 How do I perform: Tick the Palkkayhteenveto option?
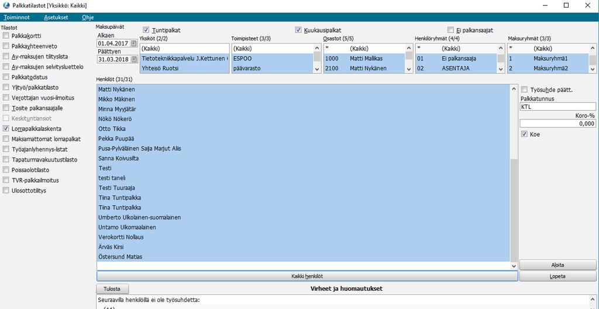(5, 46)
